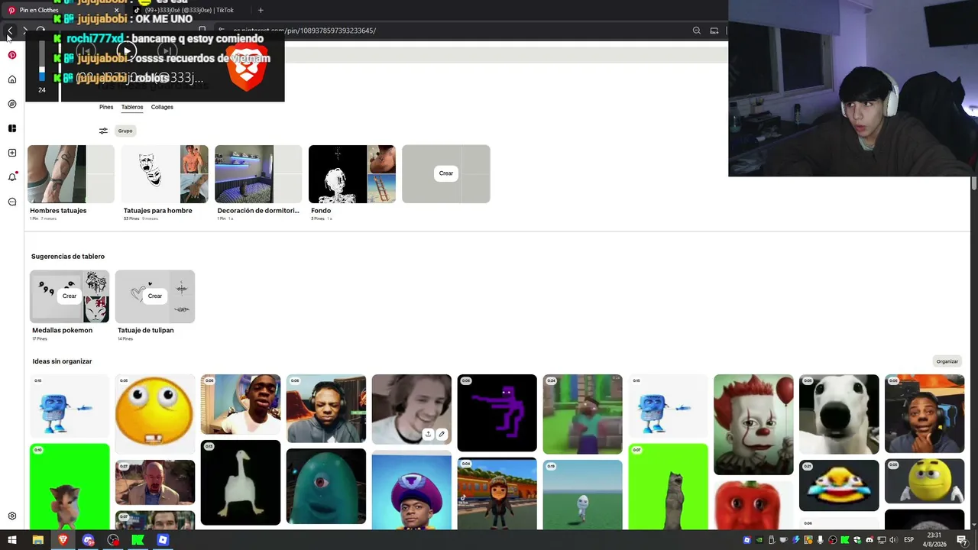Click the Organizar button
The image size is (978, 550).
pyautogui.click(x=947, y=361)
